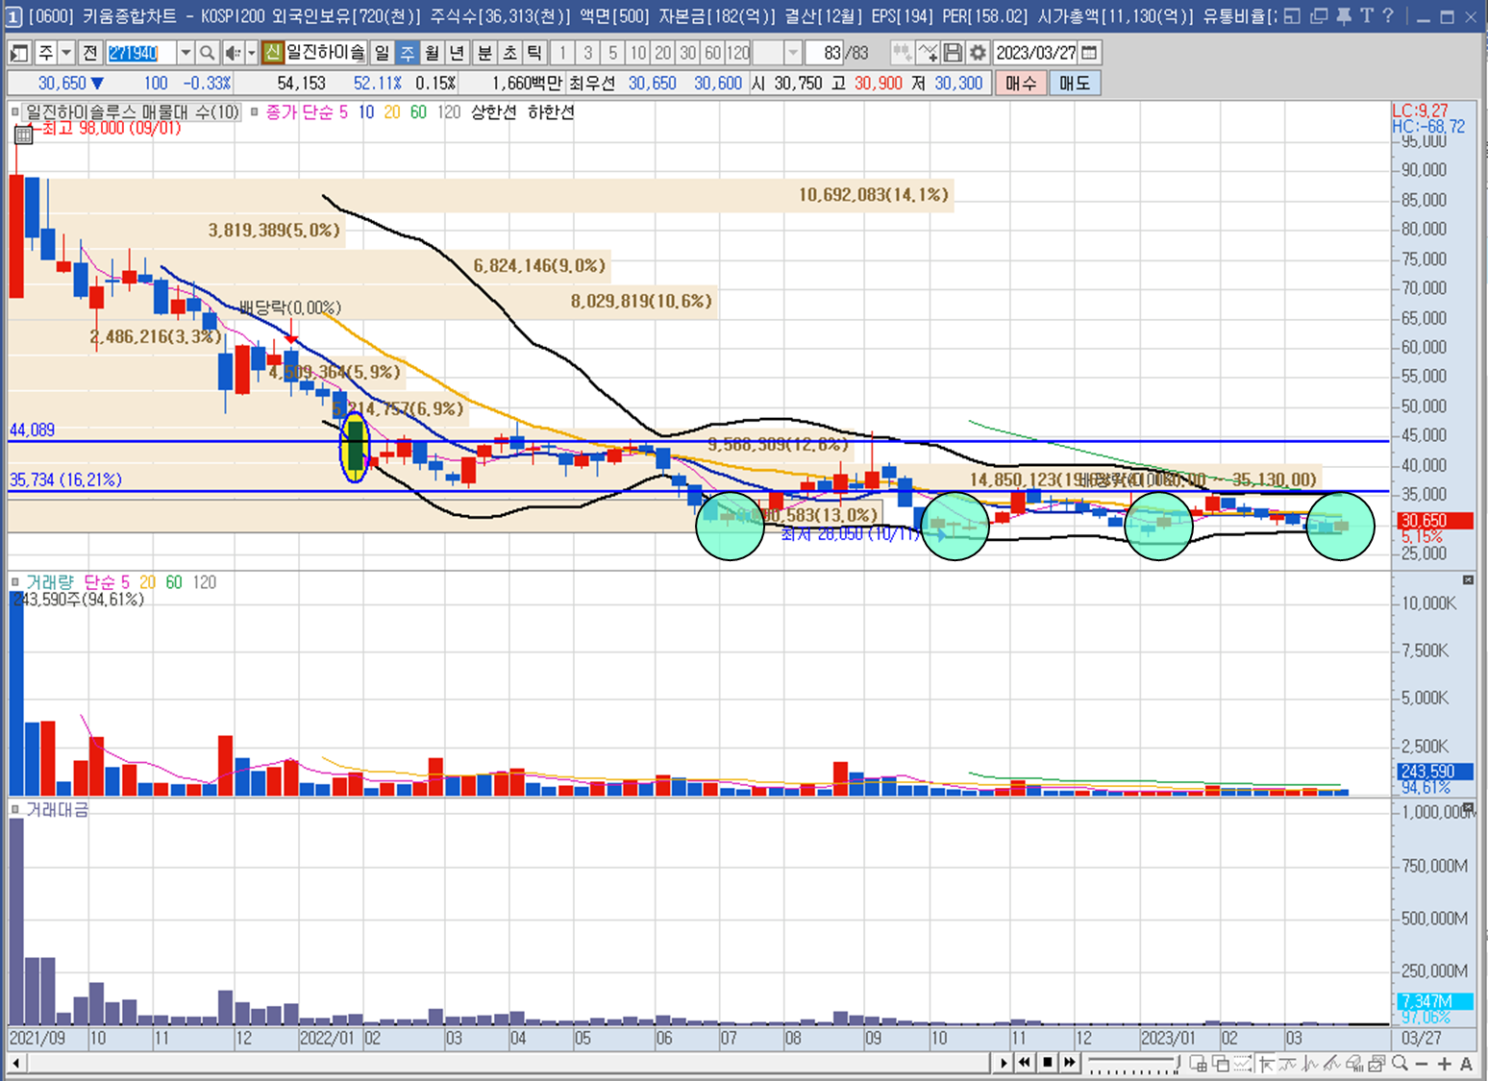Click the chart image copy icon at bottom
Viewport: 1488px width, 1081px height.
1376,1063
